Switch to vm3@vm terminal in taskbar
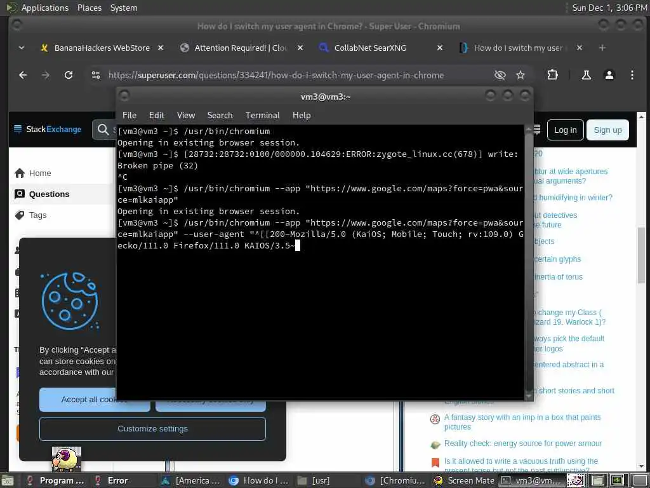 (x=532, y=480)
